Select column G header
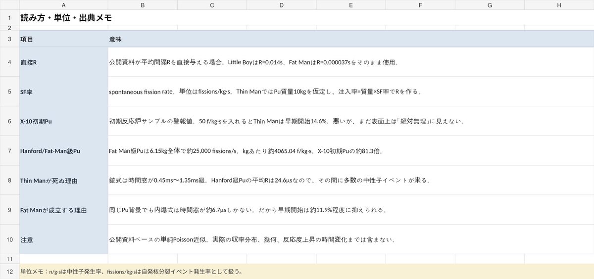 489,5
